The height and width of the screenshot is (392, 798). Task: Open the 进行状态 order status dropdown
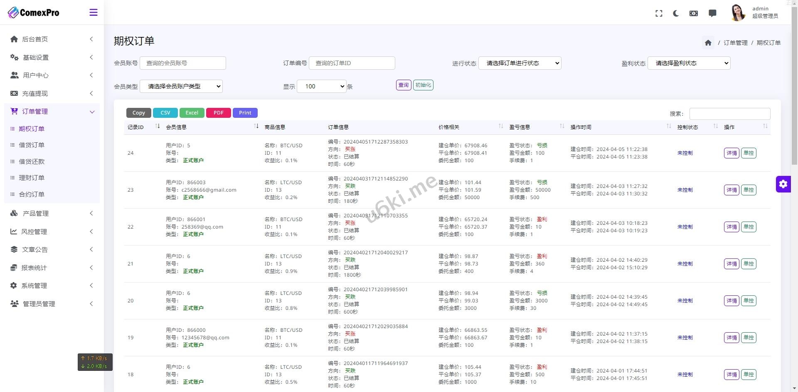tap(520, 63)
